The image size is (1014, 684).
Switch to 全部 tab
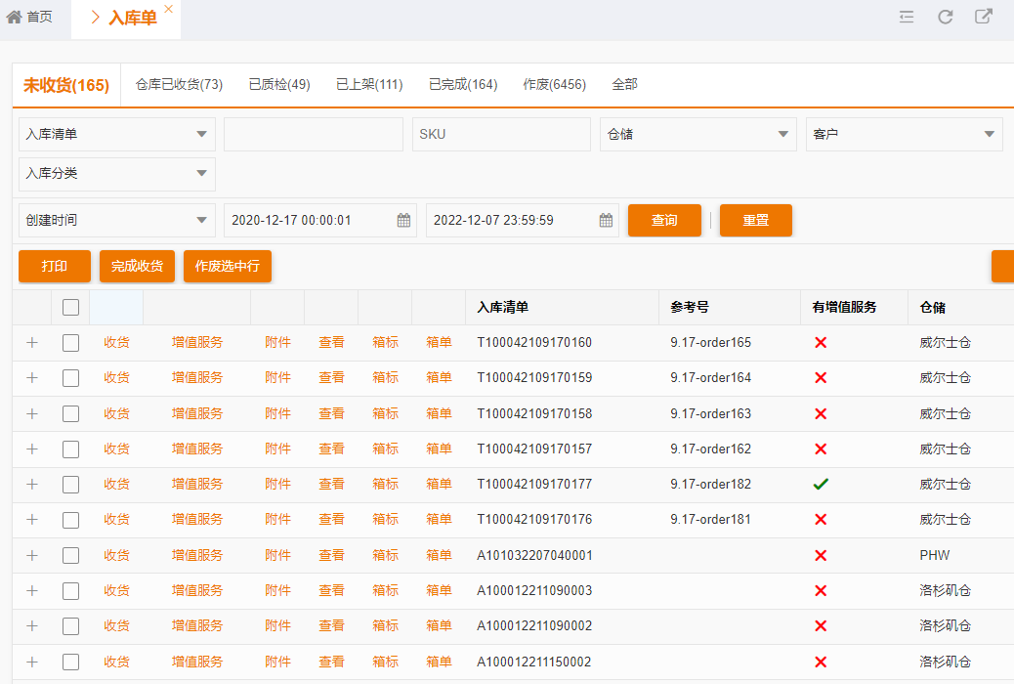624,85
